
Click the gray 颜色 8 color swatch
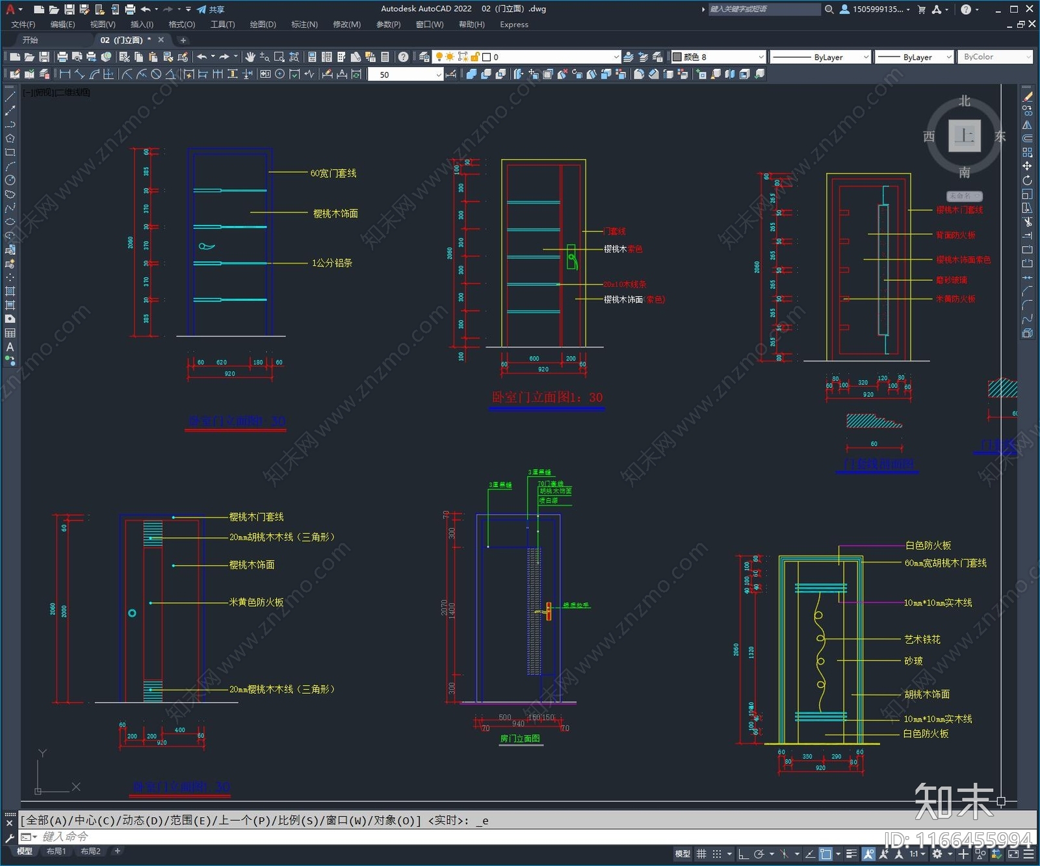pyautogui.click(x=676, y=57)
